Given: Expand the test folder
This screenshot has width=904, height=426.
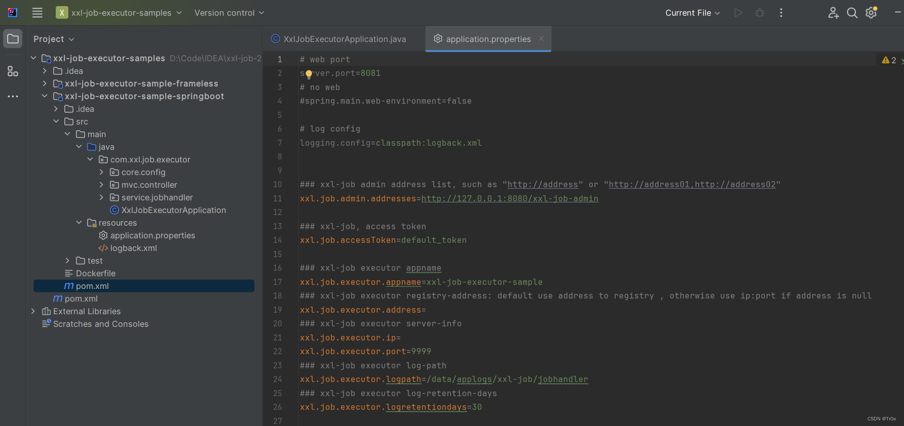Looking at the screenshot, I should coord(67,261).
